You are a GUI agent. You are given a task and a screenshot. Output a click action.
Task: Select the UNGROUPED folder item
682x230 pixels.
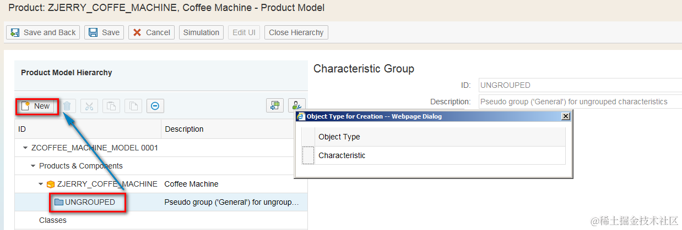coord(90,202)
